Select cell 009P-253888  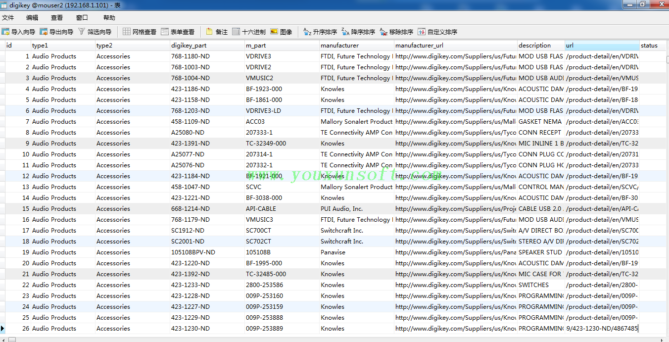(x=282, y=317)
